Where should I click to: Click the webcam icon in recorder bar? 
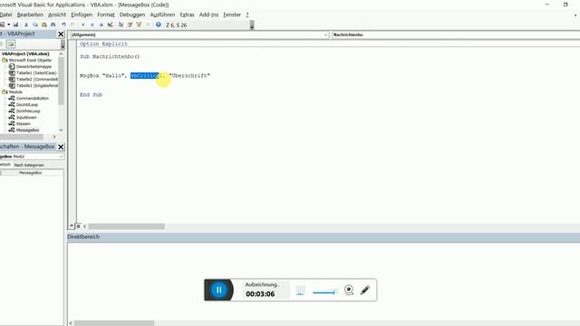tap(348, 290)
